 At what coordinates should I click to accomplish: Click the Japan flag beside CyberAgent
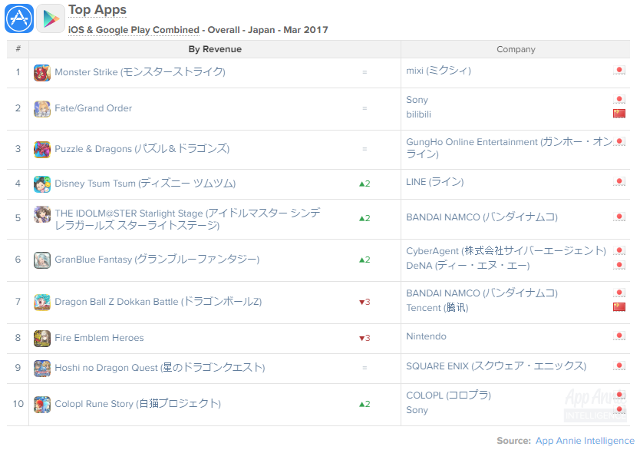coord(619,250)
